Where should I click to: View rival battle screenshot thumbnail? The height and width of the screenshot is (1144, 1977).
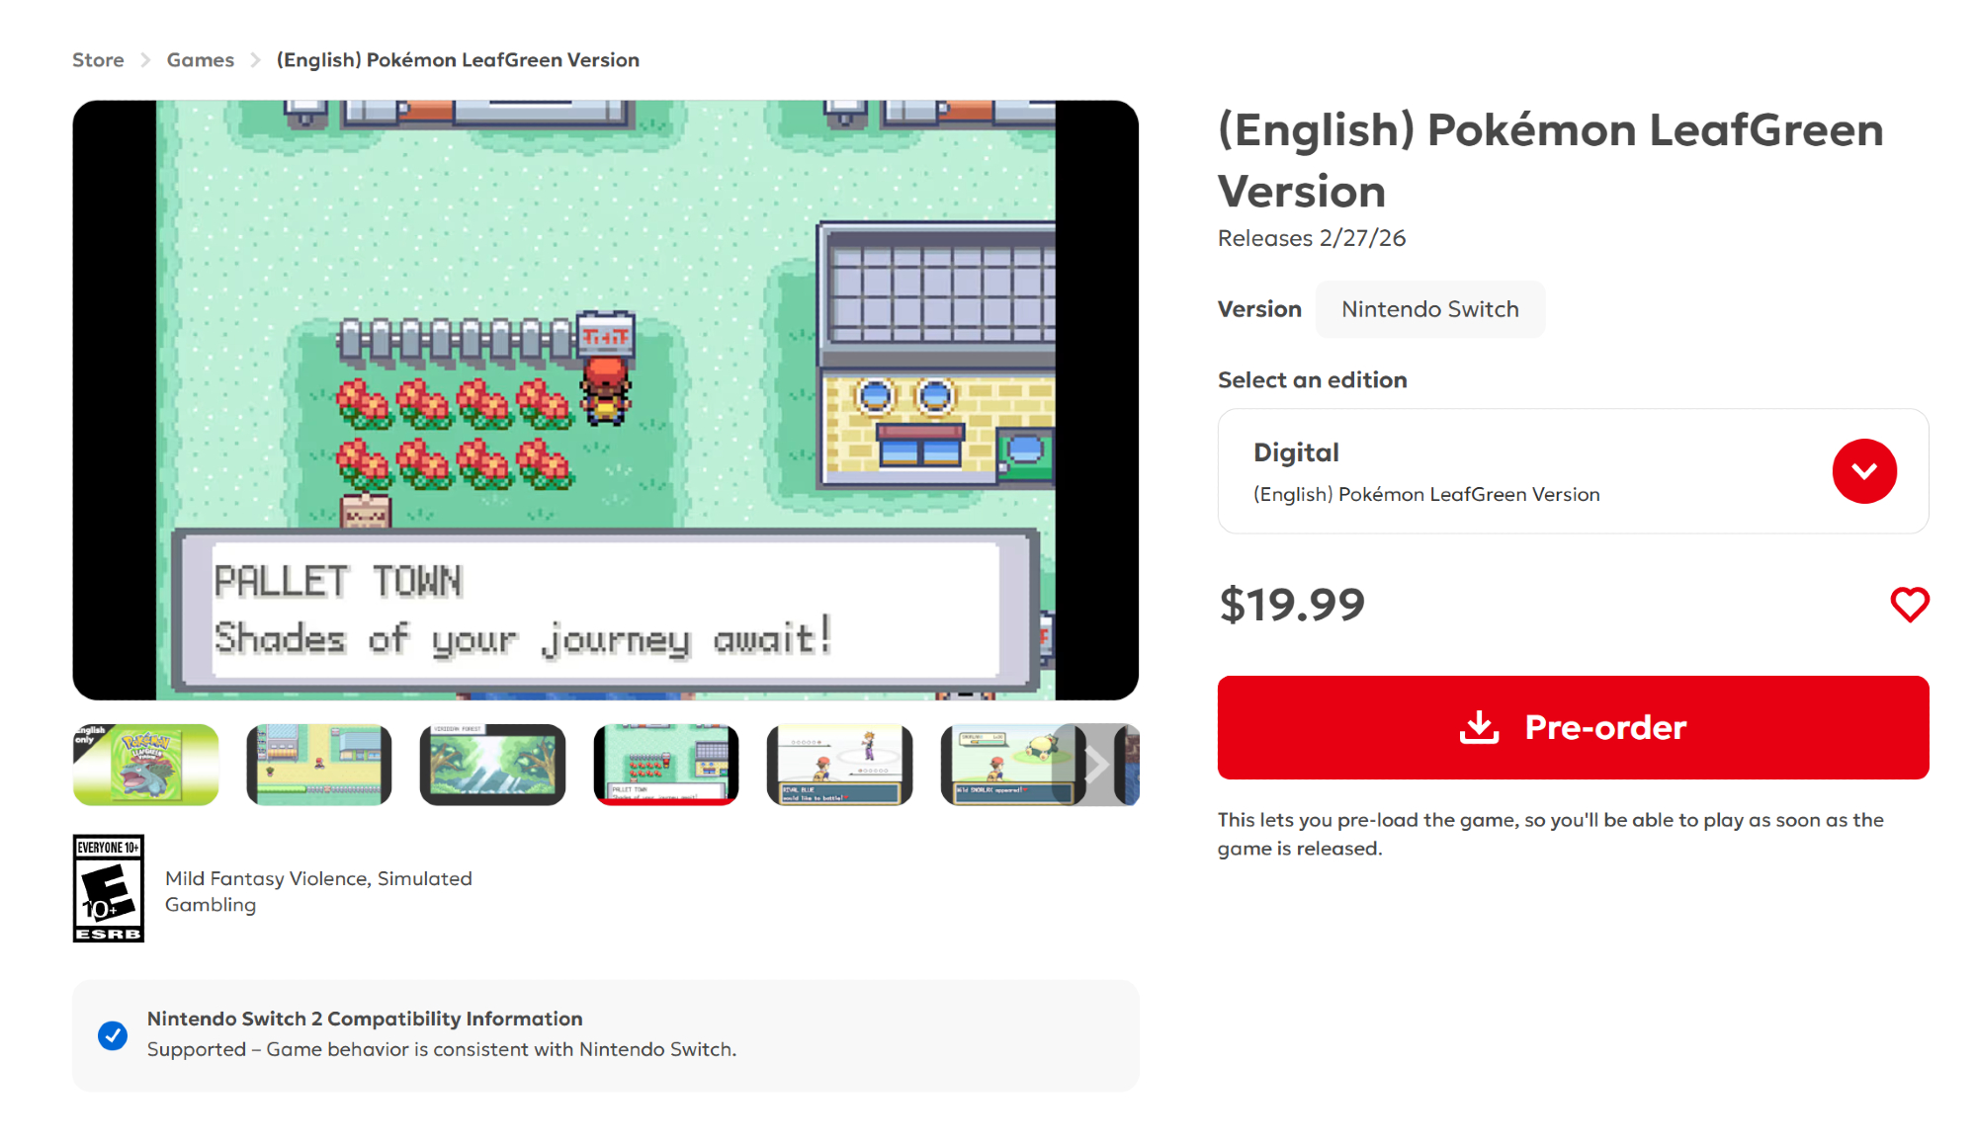[x=840, y=765]
